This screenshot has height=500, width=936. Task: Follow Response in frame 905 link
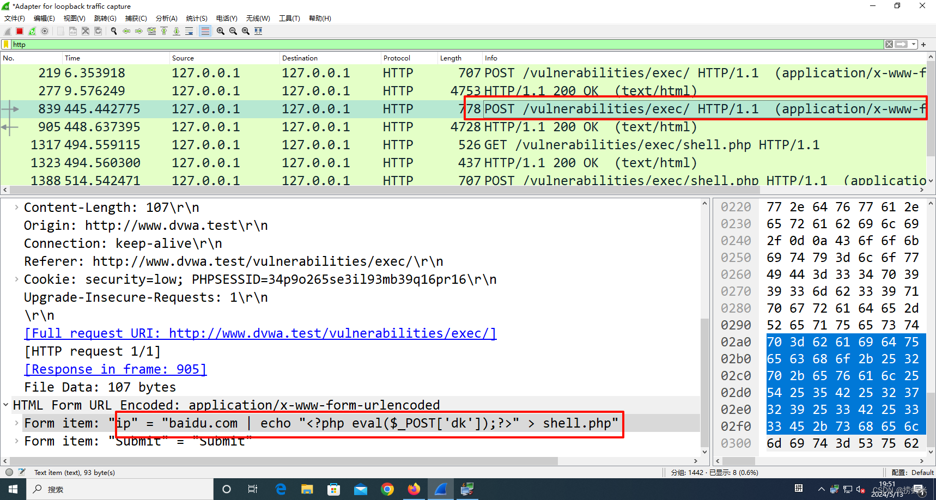click(x=116, y=369)
